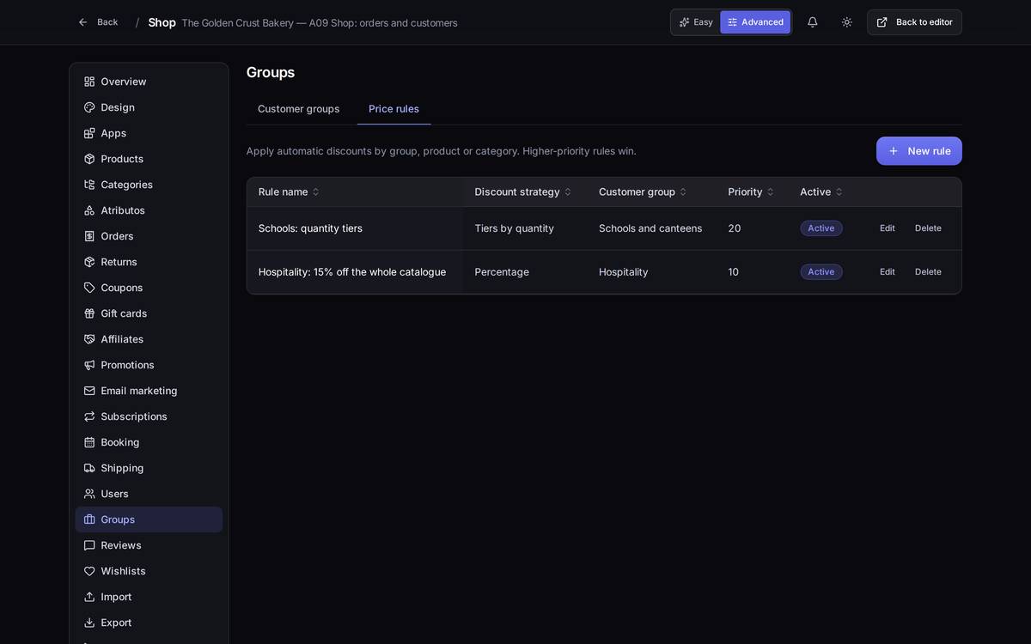Open notifications bell icon

813,22
